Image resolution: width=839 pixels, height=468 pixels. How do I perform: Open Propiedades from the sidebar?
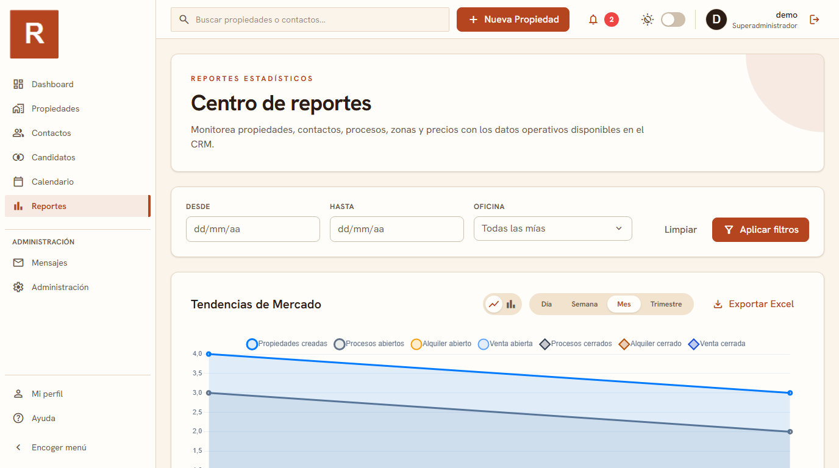point(77,108)
